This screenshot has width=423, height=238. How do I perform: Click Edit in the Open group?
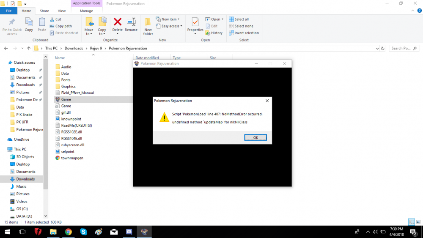(x=211, y=26)
